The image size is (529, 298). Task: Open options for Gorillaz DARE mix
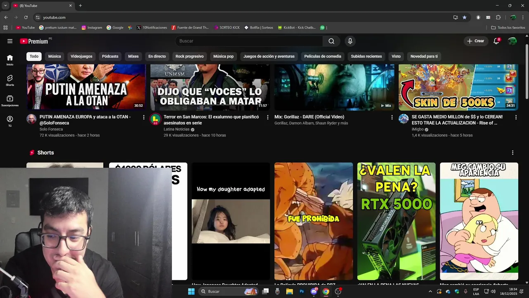point(392,118)
